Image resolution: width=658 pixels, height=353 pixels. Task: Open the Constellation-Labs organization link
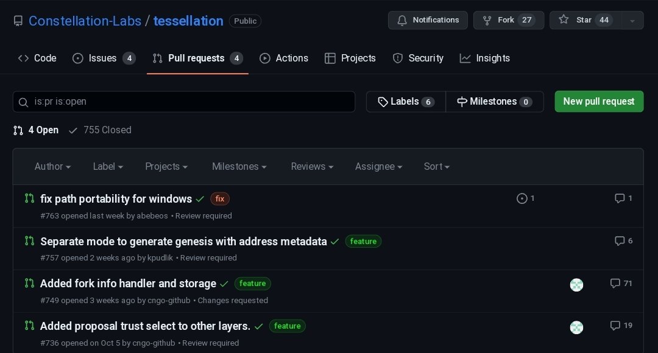click(x=85, y=21)
